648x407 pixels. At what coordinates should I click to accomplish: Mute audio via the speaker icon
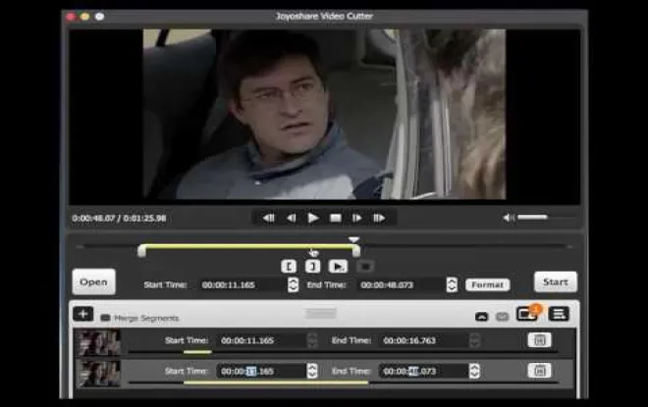[509, 218]
